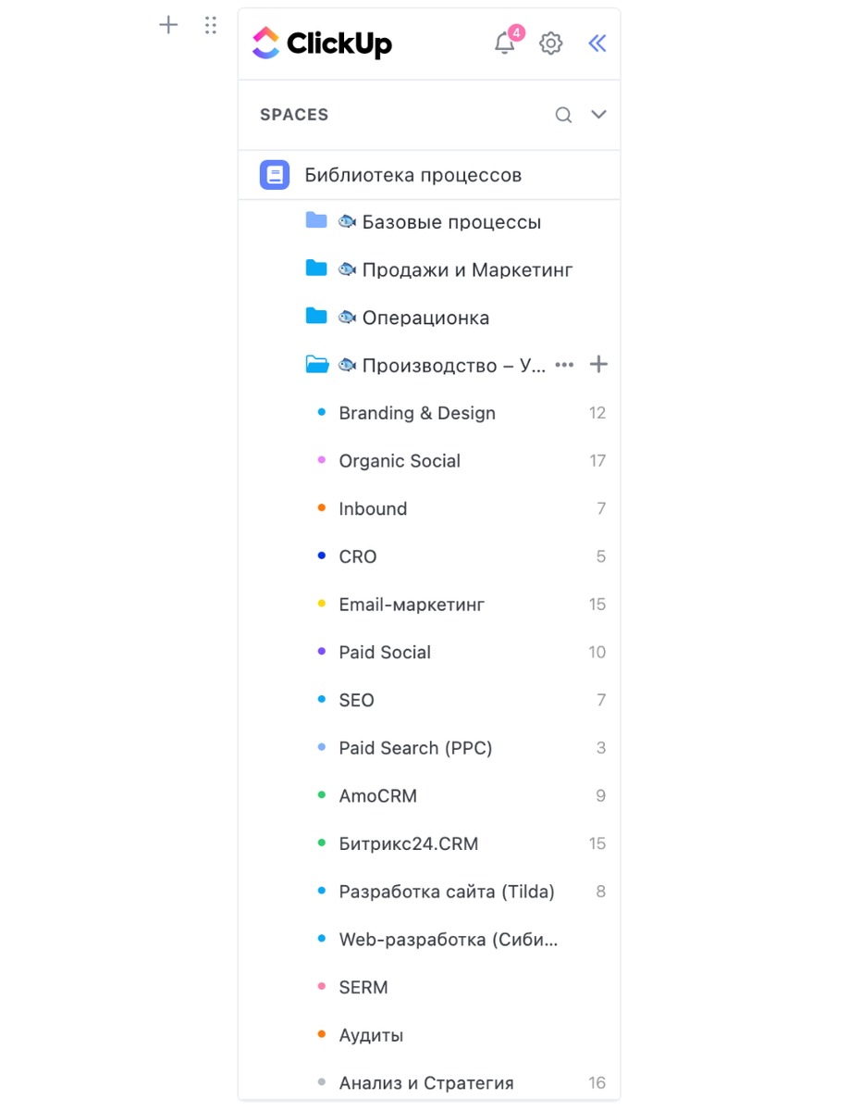This screenshot has width=862, height=1111.
Task: Open the Библиотека процессов space icon
Action: 275,175
